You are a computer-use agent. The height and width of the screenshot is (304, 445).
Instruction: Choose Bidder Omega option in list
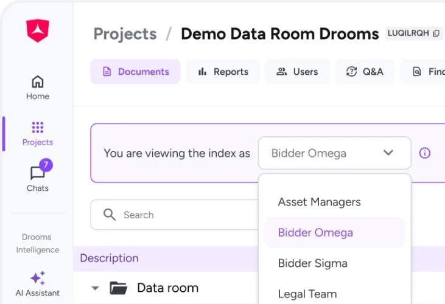pos(335,233)
